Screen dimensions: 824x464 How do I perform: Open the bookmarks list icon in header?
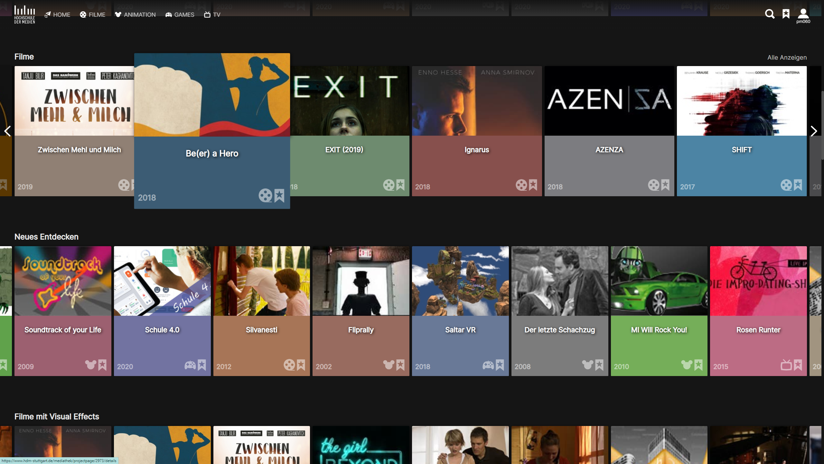[x=786, y=14]
